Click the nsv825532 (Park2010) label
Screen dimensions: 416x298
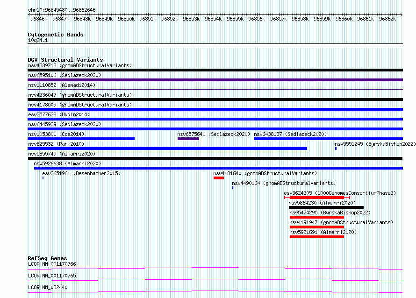pyautogui.click(x=56, y=144)
